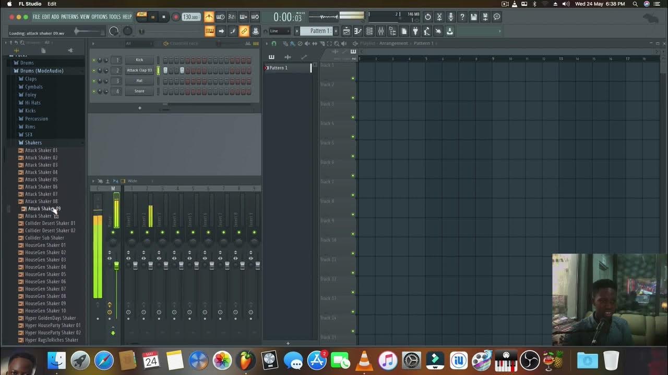The width and height of the screenshot is (668, 375).
Task: Click the one-click audio recording microphone icon
Action: coord(450,17)
